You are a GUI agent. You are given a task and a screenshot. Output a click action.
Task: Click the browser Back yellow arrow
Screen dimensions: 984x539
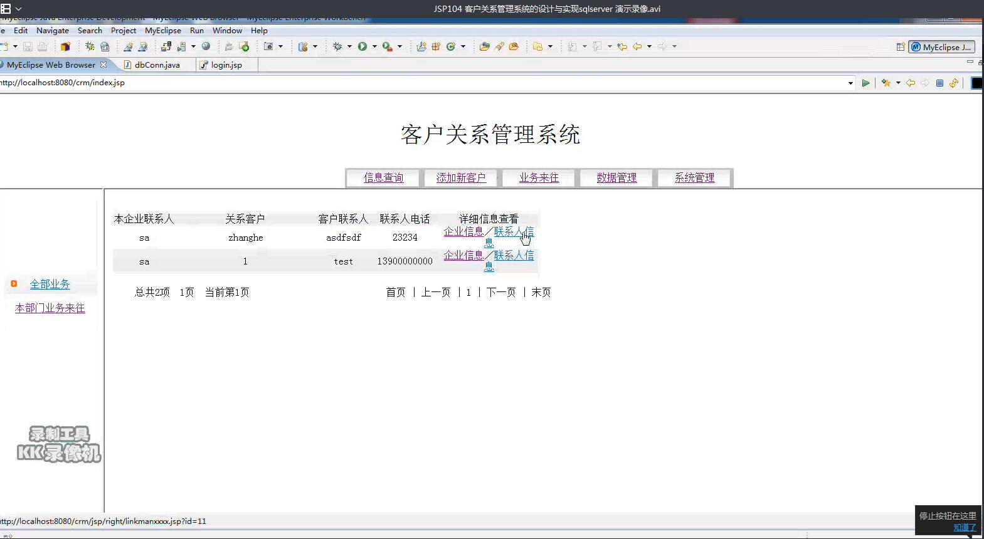tap(911, 83)
